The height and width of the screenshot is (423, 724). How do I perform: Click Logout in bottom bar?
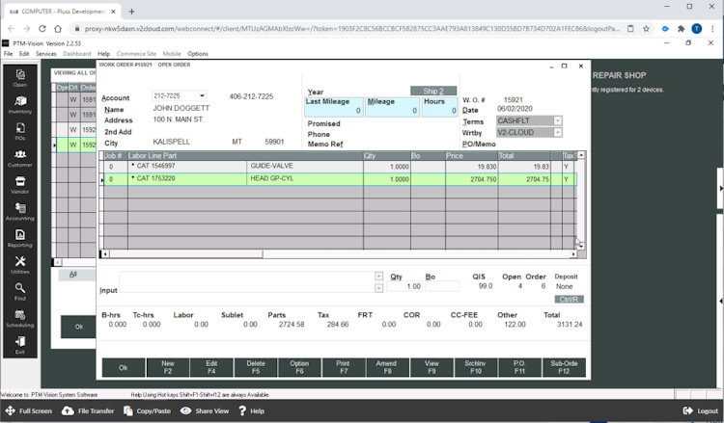coord(701,410)
